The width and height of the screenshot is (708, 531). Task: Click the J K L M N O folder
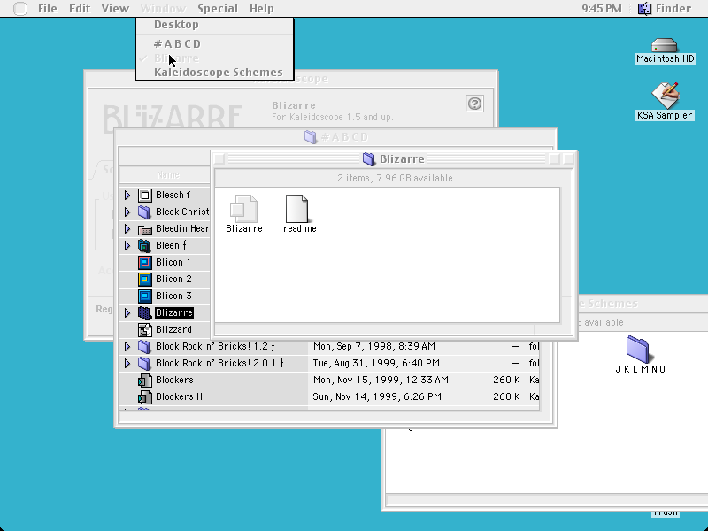[637, 349]
